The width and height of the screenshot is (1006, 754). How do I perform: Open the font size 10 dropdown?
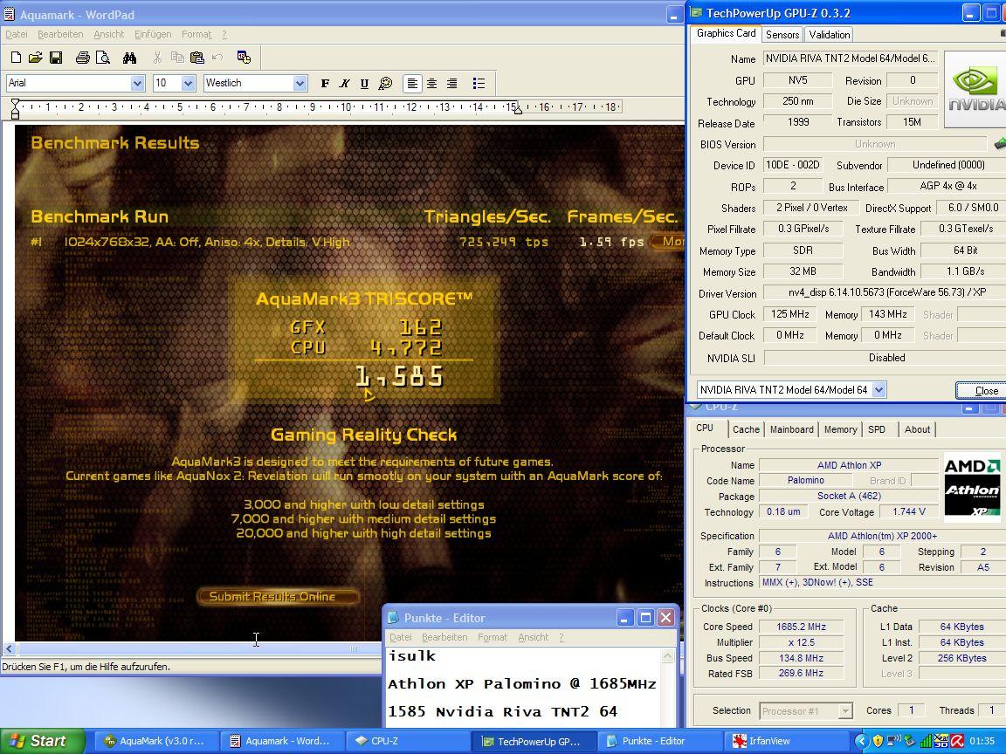point(188,84)
